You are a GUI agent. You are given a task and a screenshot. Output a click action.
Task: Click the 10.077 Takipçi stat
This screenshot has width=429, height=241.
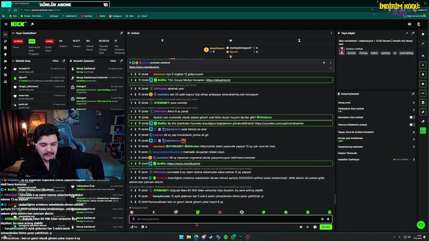coord(76,43)
